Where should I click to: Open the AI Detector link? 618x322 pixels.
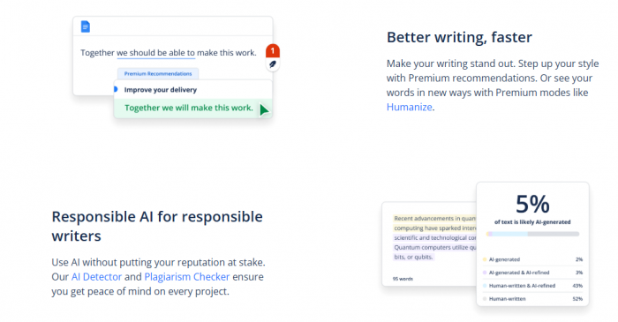96,277
